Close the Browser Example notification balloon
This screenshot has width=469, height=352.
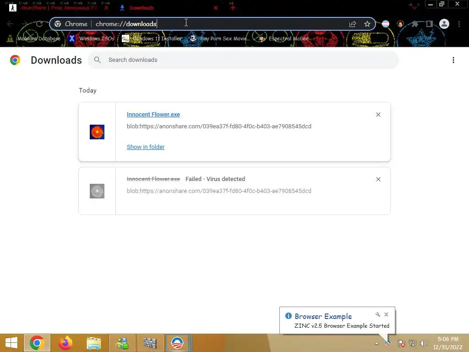pyautogui.click(x=387, y=314)
